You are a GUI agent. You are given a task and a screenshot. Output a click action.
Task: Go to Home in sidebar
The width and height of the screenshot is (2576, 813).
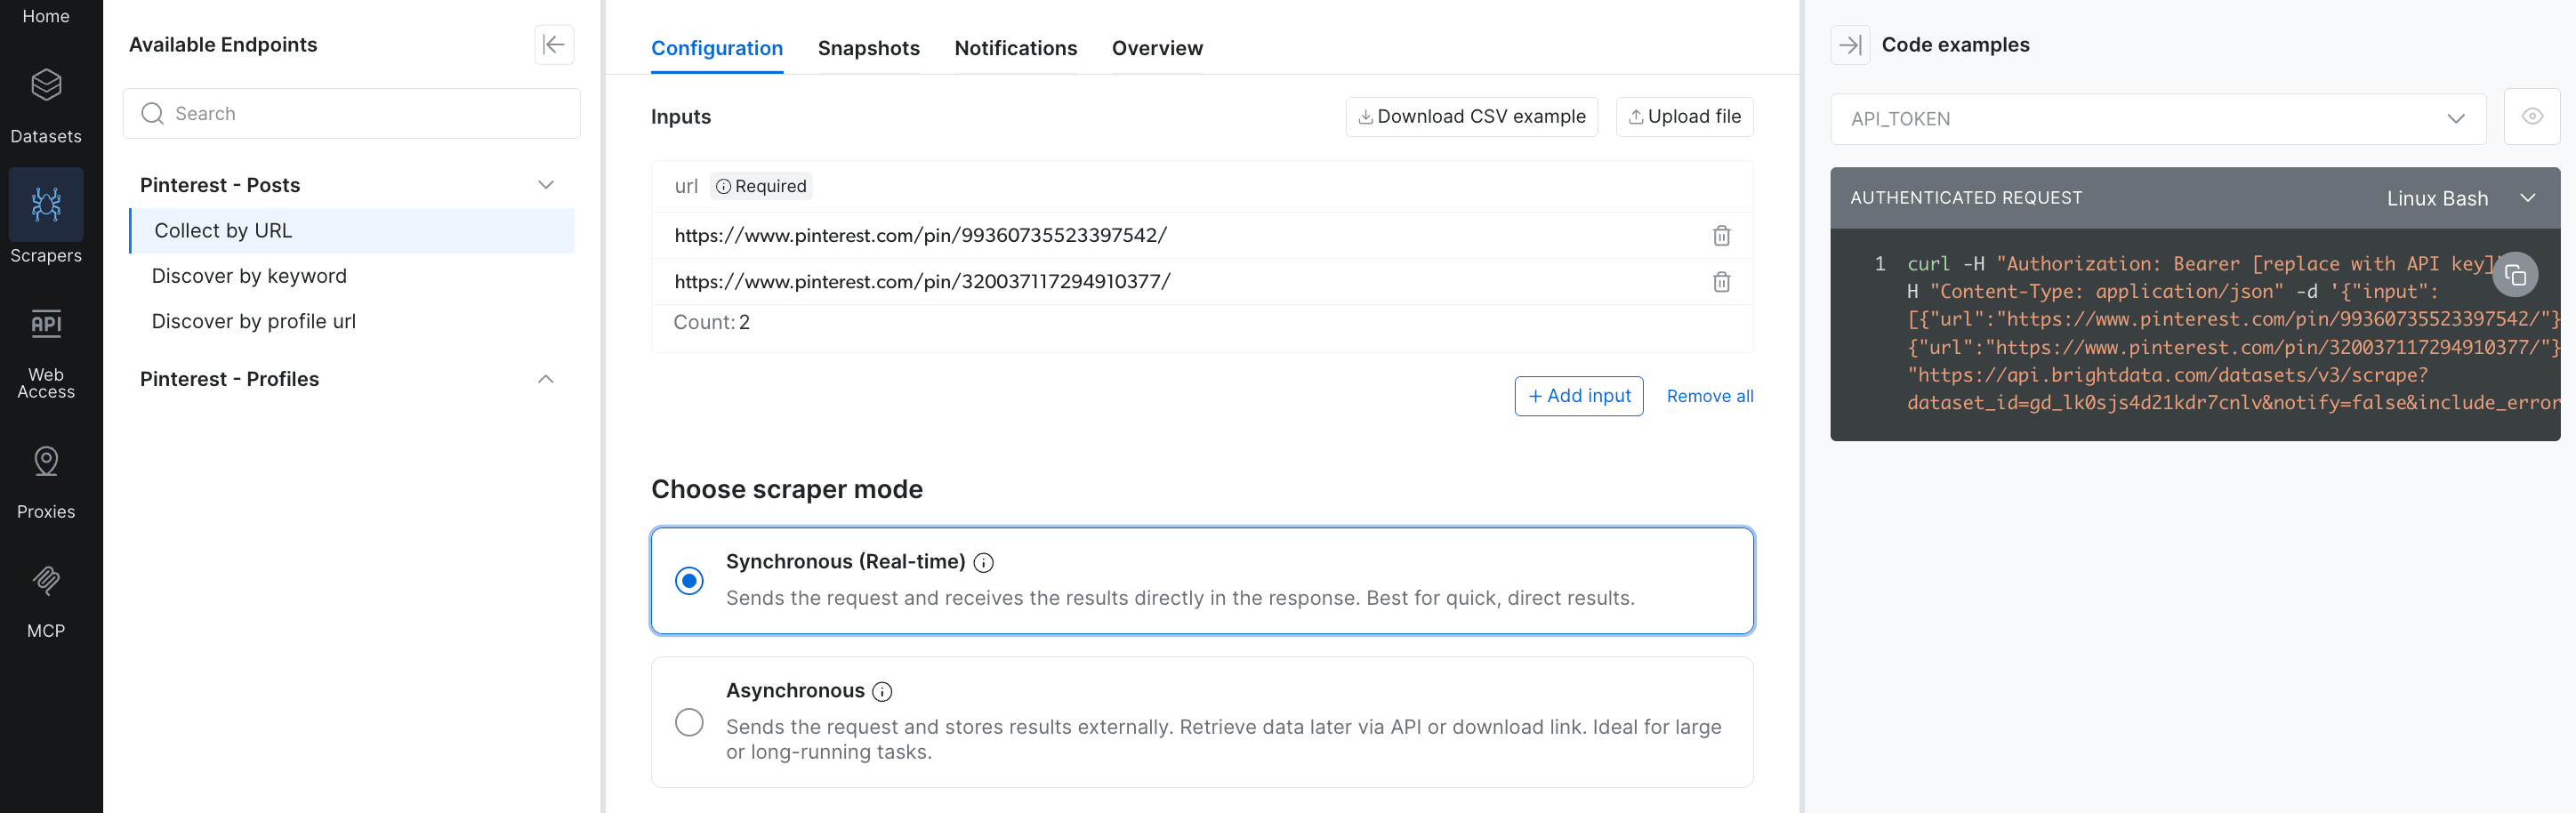point(46,16)
